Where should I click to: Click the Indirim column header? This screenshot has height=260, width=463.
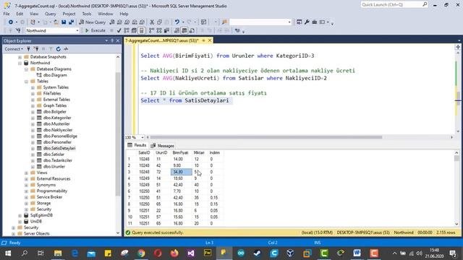[215, 152]
